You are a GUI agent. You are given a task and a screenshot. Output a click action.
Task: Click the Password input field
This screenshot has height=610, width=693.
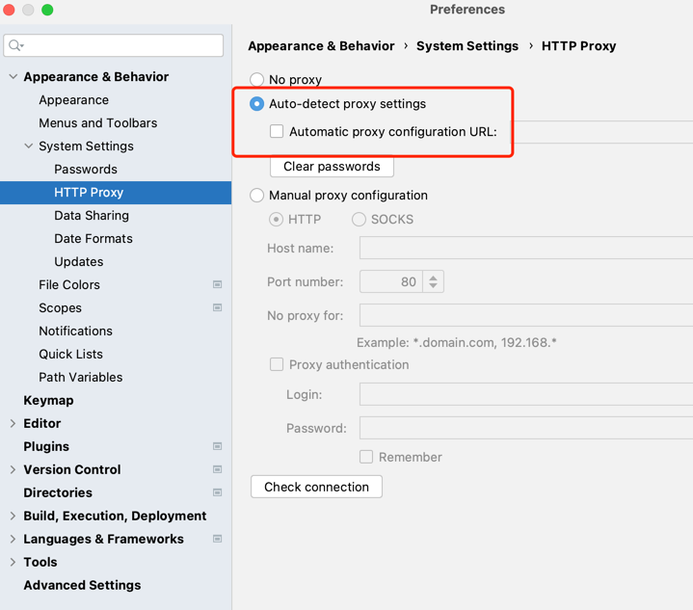pyautogui.click(x=526, y=428)
